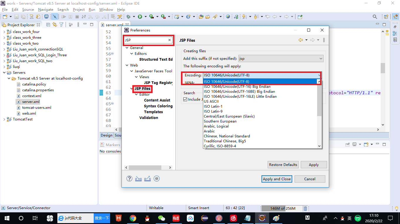The width and height of the screenshot is (400, 224).
Task: Click Previous Annotation toolbar icon
Action: click(x=256, y=17)
